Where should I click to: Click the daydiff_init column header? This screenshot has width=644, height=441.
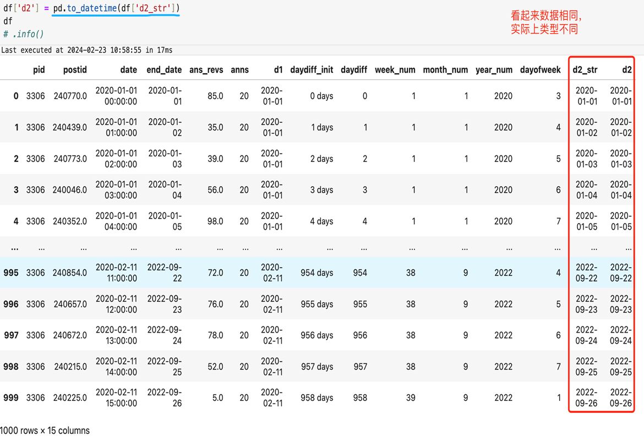(x=312, y=70)
